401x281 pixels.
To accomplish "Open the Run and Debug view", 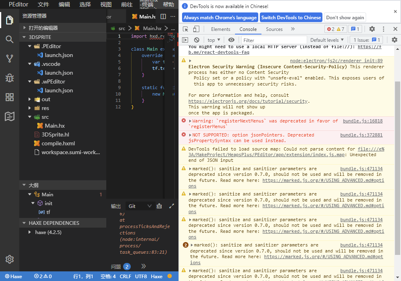I will click(x=10, y=77).
